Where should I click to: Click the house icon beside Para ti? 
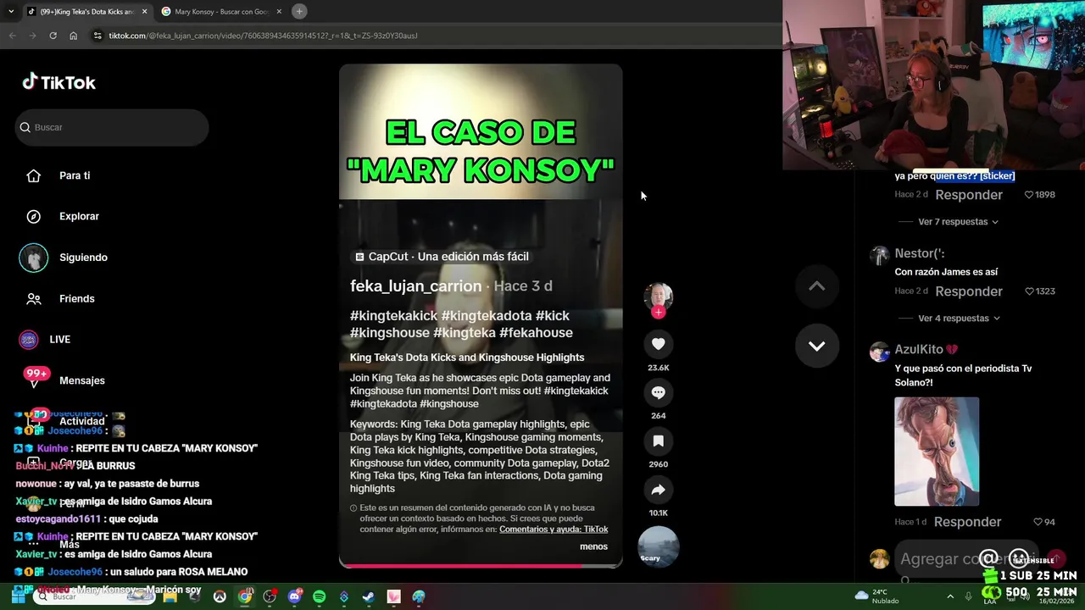[34, 175]
